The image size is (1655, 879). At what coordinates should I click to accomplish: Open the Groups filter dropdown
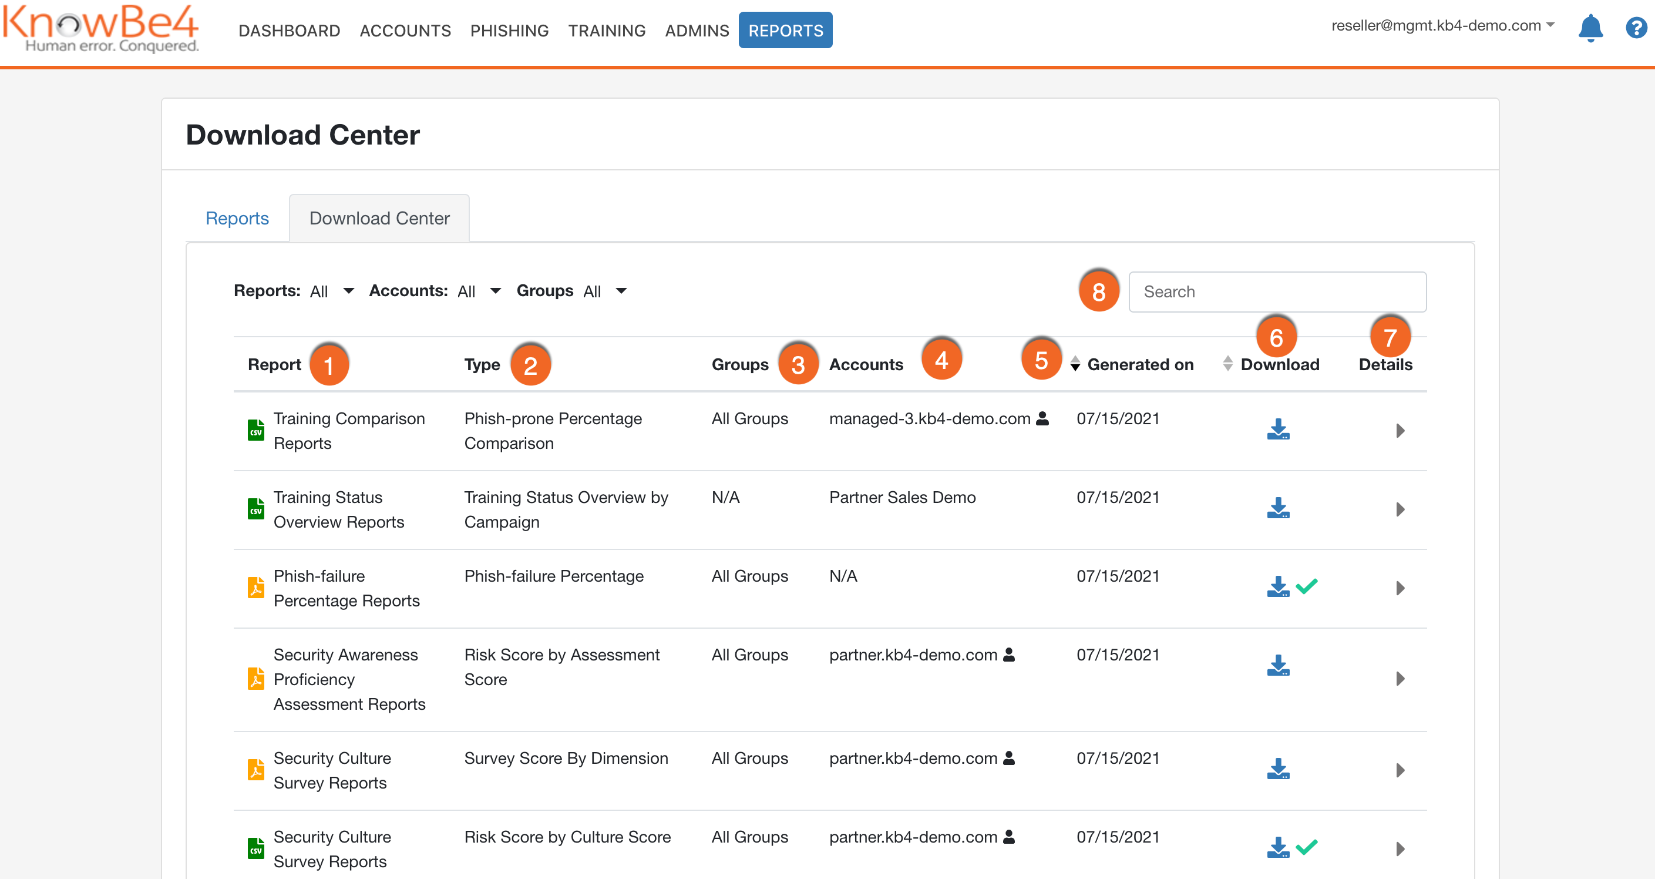coord(604,291)
